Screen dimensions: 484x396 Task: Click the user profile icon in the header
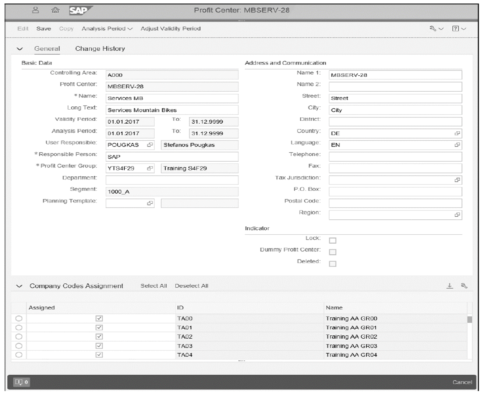[35, 10]
